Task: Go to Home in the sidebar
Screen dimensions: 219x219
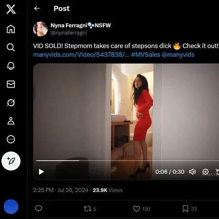Action: (11, 29)
